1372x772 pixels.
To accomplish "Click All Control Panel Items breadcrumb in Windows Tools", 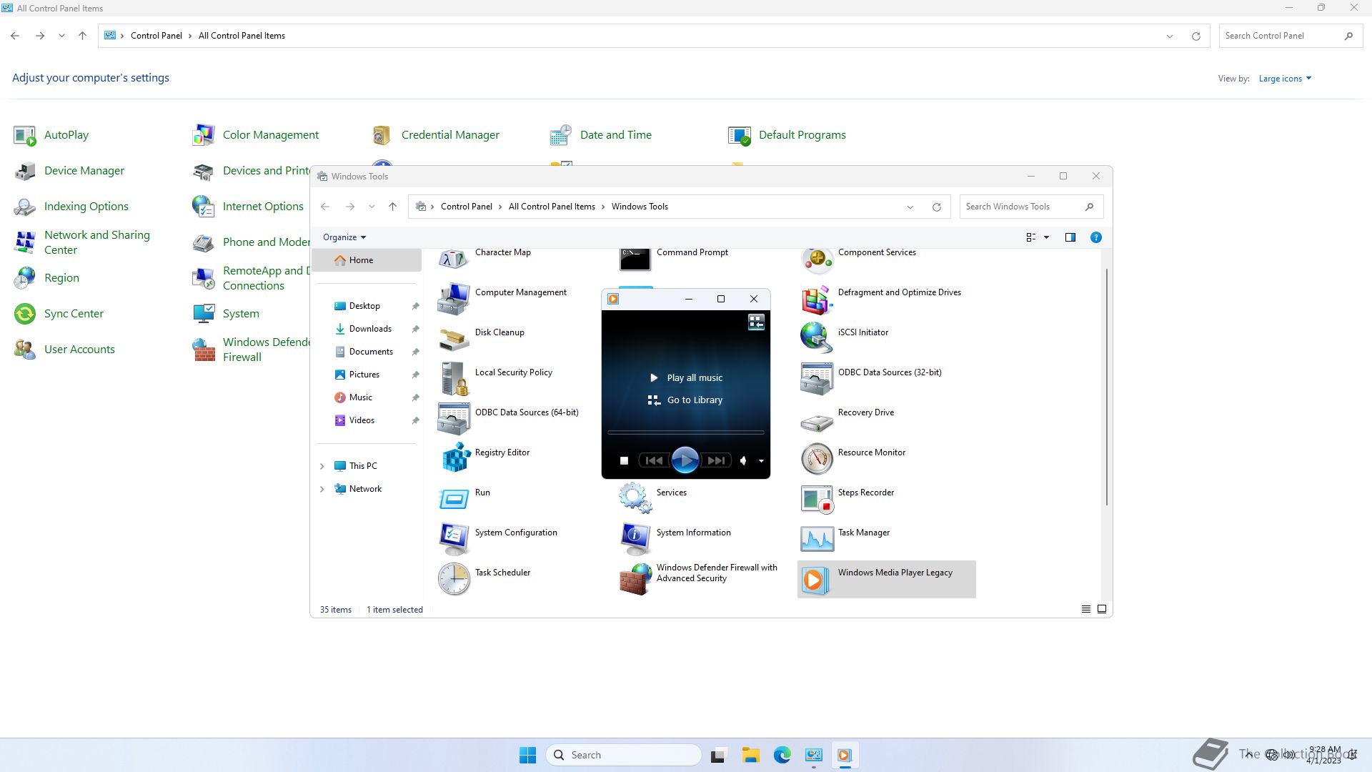I will point(552,207).
